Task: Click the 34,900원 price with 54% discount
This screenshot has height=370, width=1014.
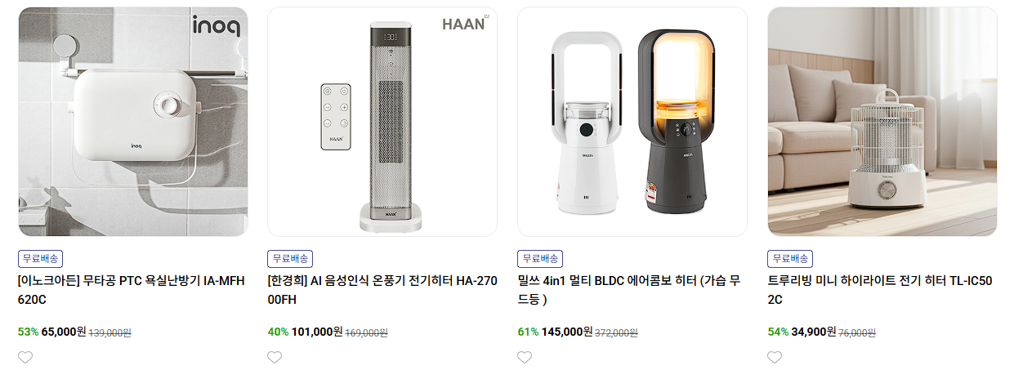Action: point(814,332)
